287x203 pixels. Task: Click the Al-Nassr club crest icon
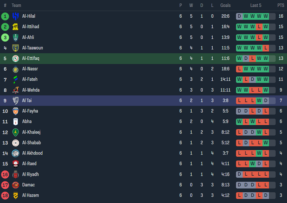point(15,69)
